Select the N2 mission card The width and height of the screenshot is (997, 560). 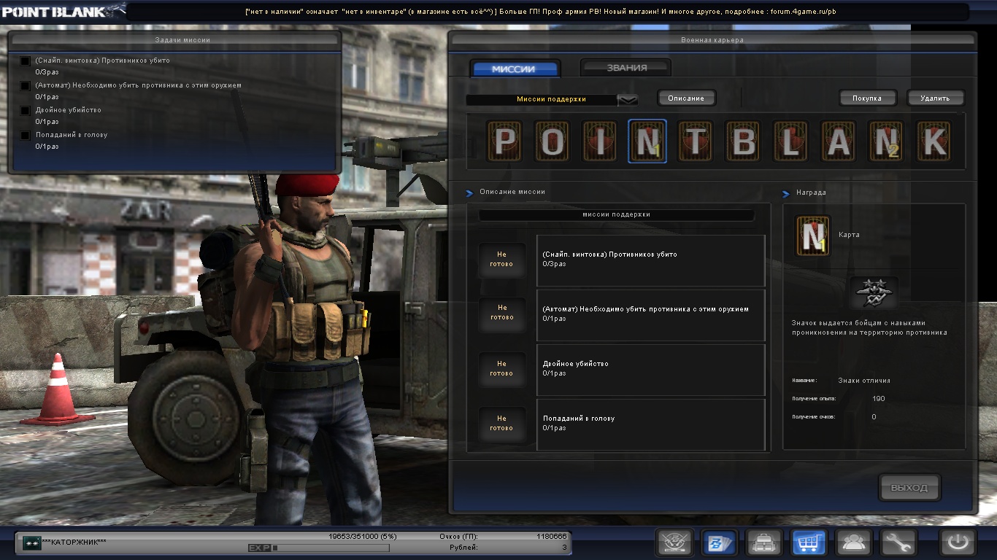click(x=886, y=141)
